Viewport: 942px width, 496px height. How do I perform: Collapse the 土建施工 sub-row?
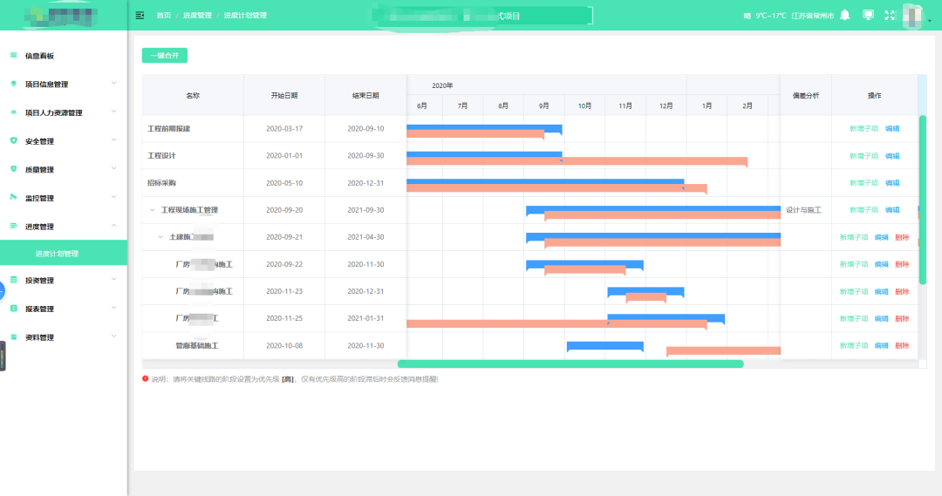pyautogui.click(x=160, y=237)
